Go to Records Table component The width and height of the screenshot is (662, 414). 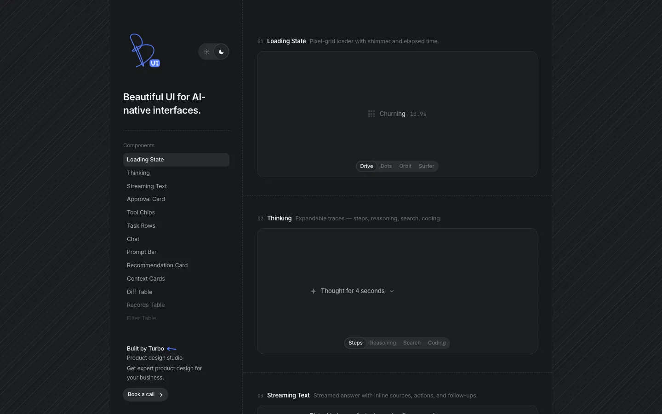[176, 305]
